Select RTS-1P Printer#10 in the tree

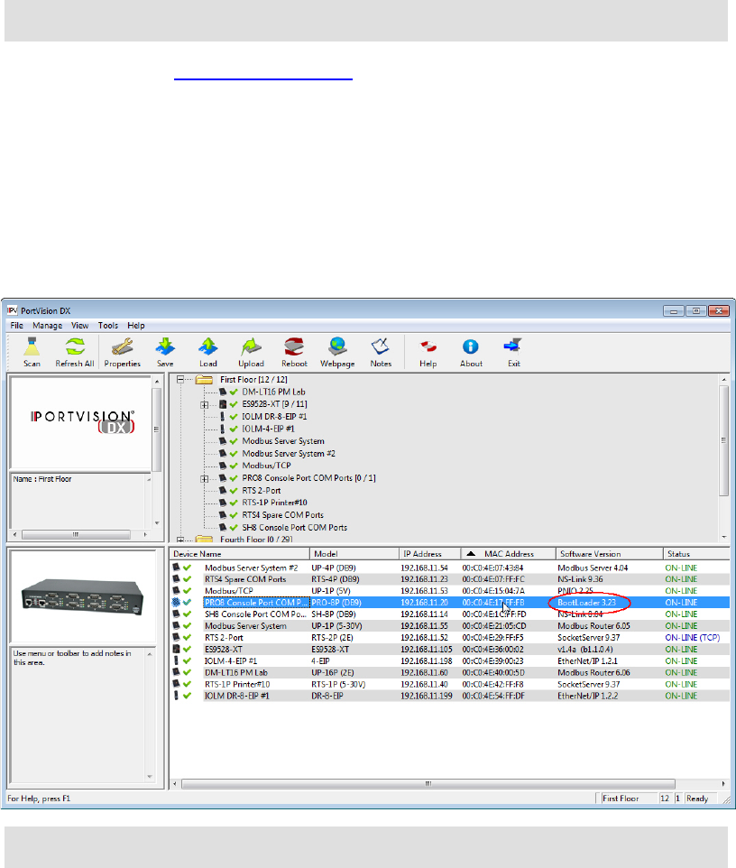click(274, 503)
